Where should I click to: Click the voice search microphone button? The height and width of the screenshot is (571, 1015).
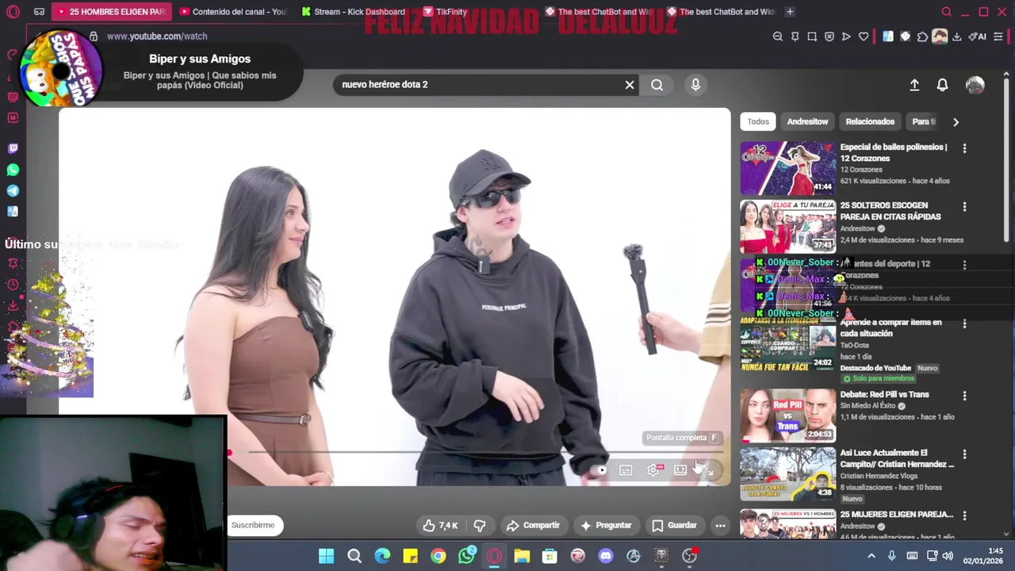click(695, 85)
